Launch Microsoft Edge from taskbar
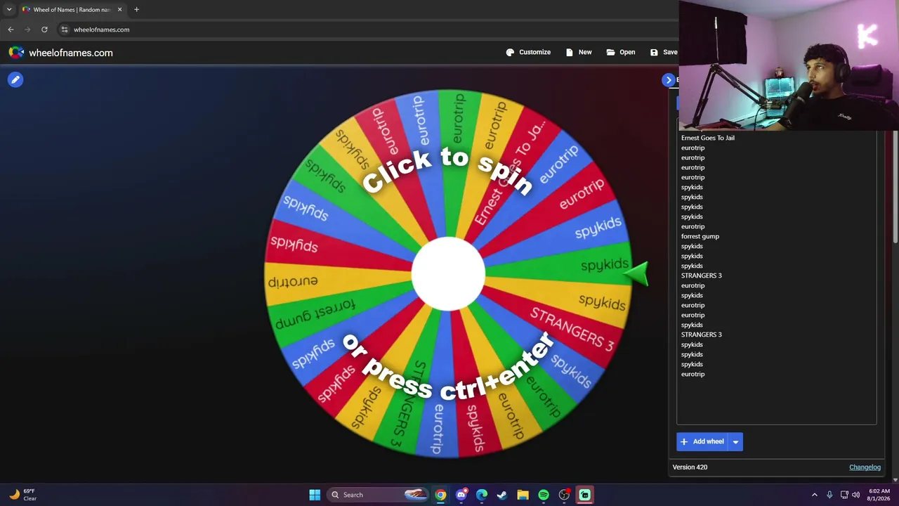 [x=482, y=495]
